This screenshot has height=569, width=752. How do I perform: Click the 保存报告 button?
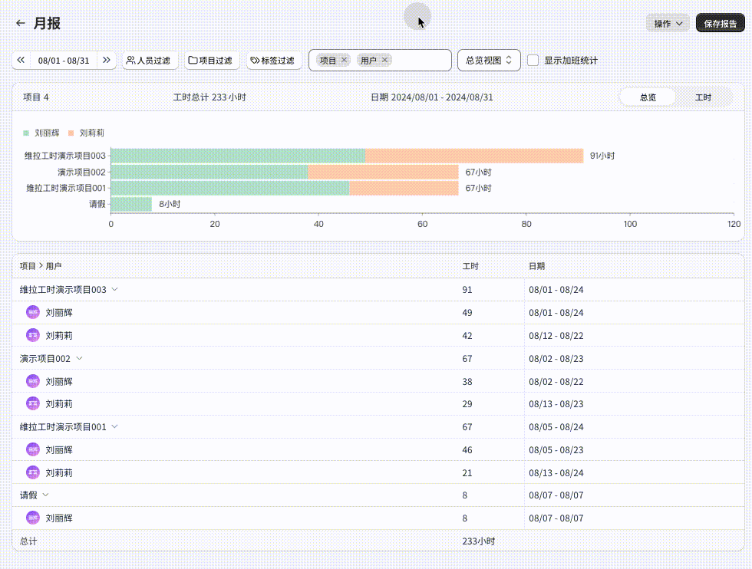[x=721, y=23]
